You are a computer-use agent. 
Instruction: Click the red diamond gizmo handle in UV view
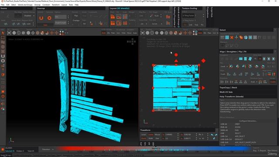[x=204, y=61]
